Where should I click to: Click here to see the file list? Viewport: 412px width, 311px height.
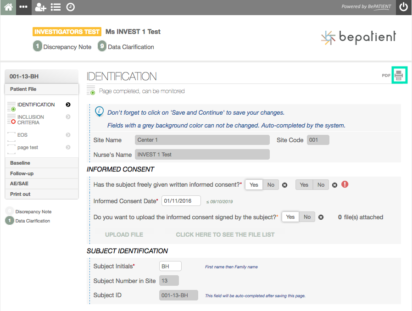[x=225, y=234]
